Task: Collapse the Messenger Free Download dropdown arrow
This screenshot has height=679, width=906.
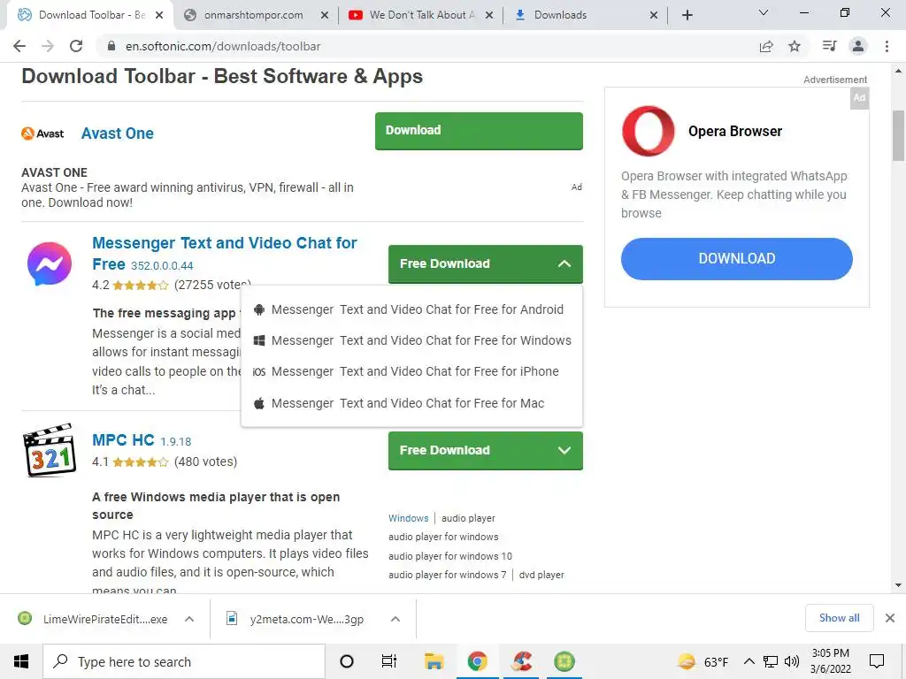Action: (564, 263)
